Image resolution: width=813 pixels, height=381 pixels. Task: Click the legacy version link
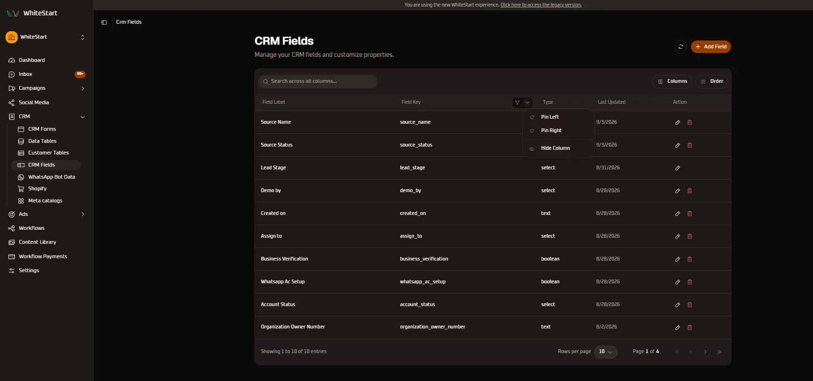tap(541, 5)
